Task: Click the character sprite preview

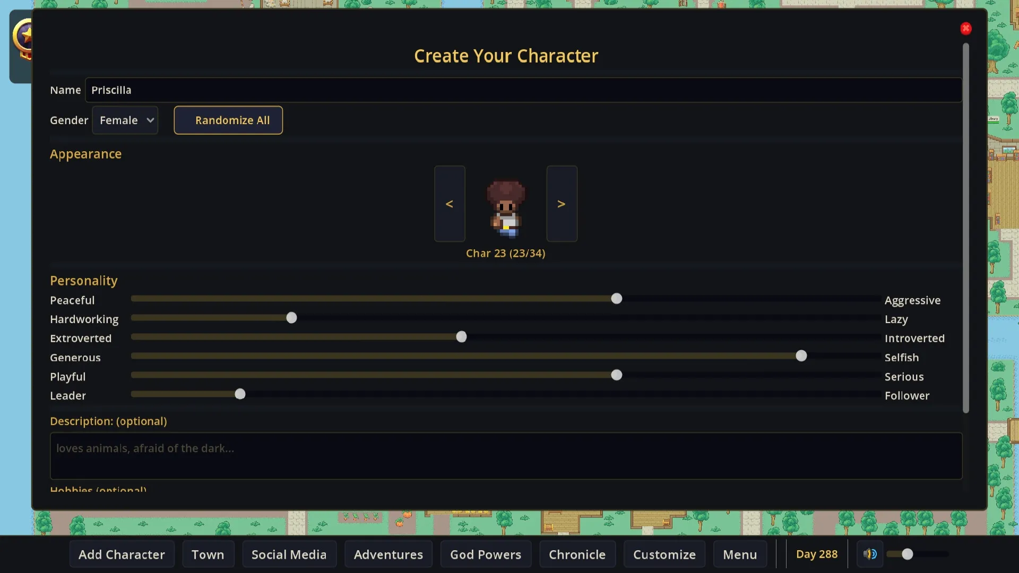Action: tap(506, 208)
